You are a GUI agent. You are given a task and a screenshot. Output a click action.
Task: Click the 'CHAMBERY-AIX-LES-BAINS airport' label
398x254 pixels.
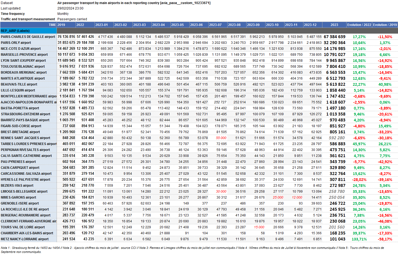click(x=27, y=233)
